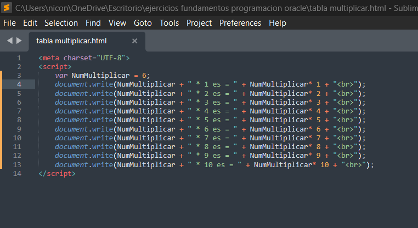
Task: Open the Preferences menu
Action: point(240,23)
